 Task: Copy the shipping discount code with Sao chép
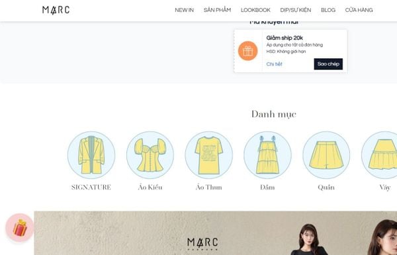click(328, 64)
